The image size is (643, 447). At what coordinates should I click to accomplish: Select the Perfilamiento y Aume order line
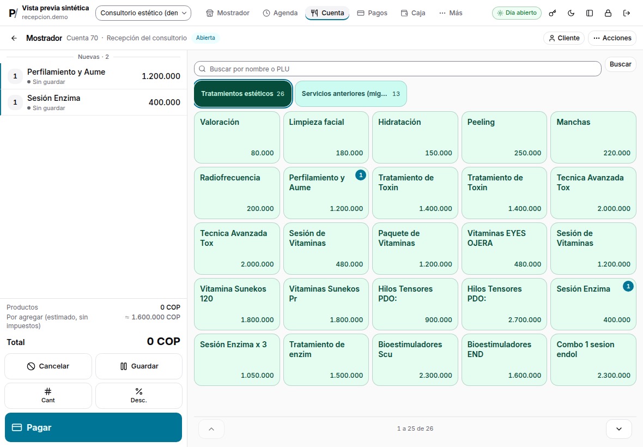tap(94, 76)
